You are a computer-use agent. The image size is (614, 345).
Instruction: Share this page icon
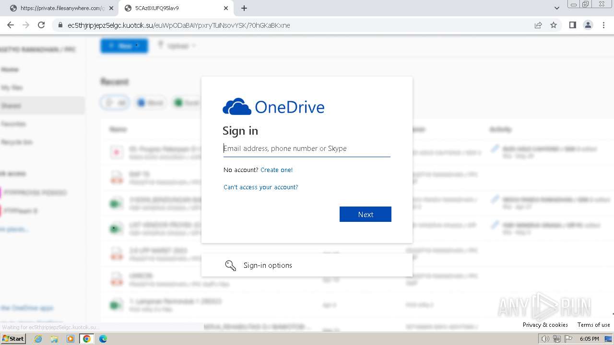[x=538, y=25]
